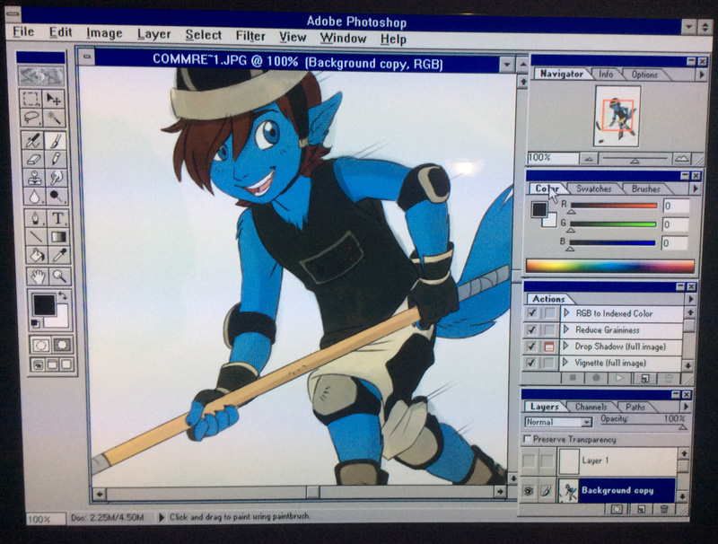Uncheck the Reduce Graininess action
The image size is (718, 544).
531,329
